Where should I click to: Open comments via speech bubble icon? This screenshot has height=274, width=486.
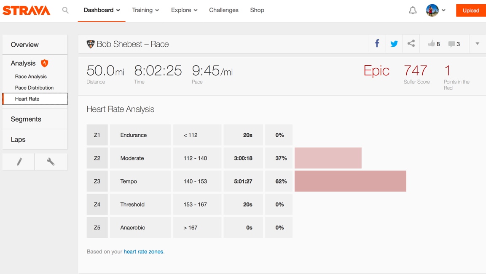(x=451, y=44)
